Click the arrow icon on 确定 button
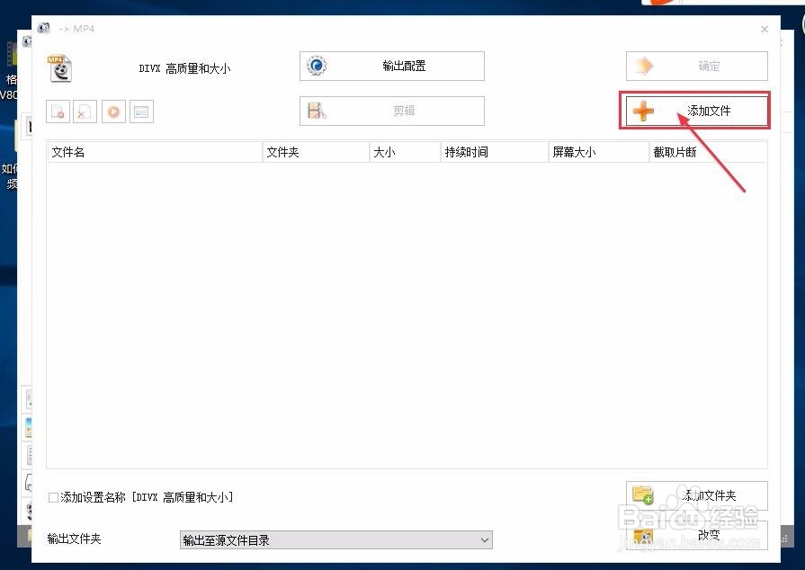 pos(642,66)
